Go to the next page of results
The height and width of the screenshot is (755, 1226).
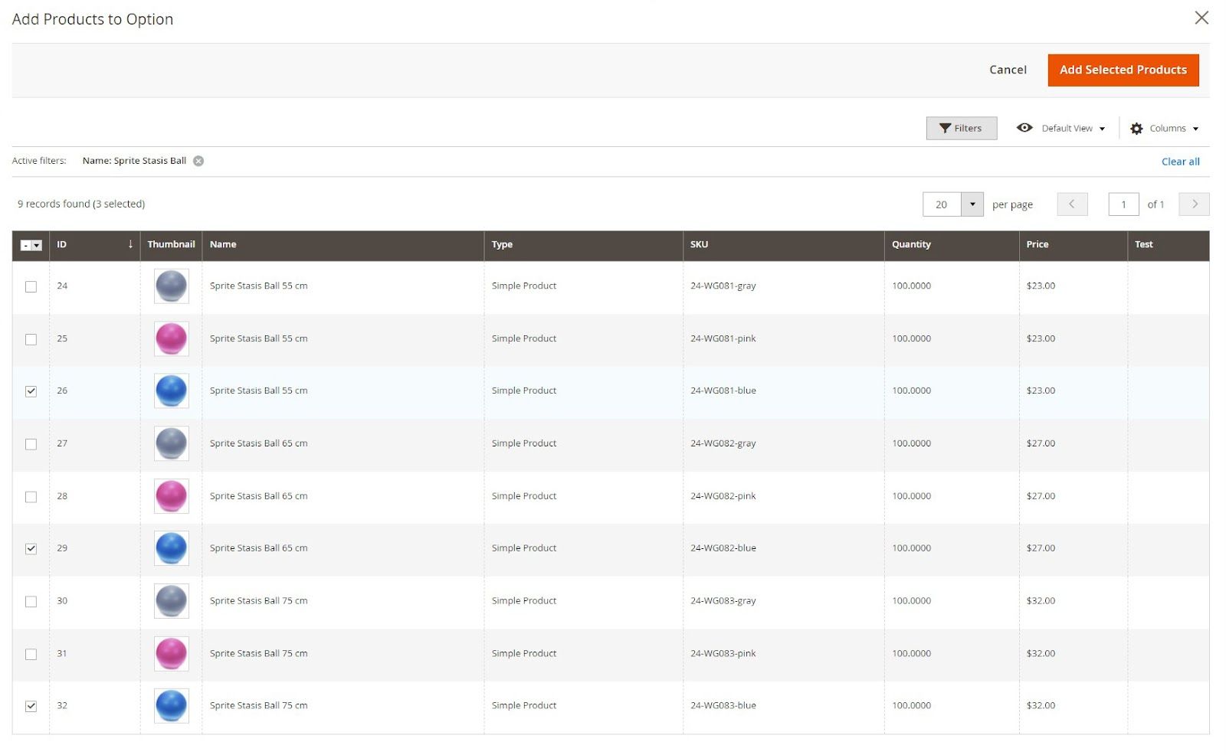tap(1194, 204)
